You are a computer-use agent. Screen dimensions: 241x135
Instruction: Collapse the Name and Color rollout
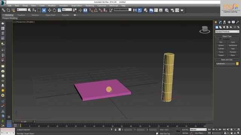tap(227, 60)
